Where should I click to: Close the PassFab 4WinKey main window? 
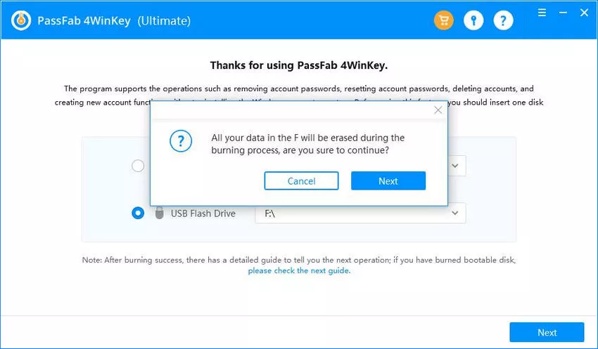click(583, 13)
